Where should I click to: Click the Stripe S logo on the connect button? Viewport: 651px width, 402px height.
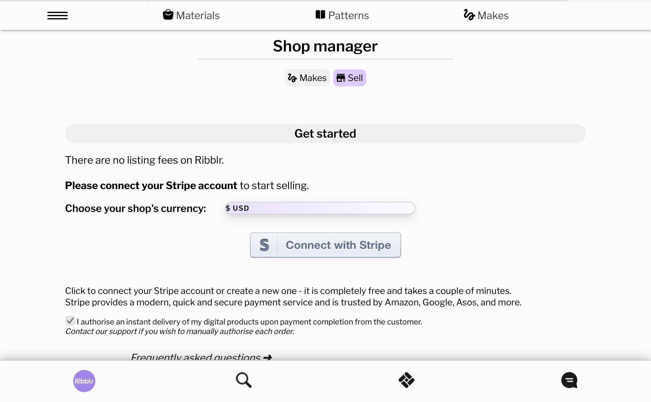click(x=264, y=245)
